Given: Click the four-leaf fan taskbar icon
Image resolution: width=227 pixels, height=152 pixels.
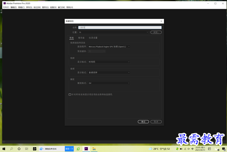Looking at the screenshot, I should click(34, 149).
